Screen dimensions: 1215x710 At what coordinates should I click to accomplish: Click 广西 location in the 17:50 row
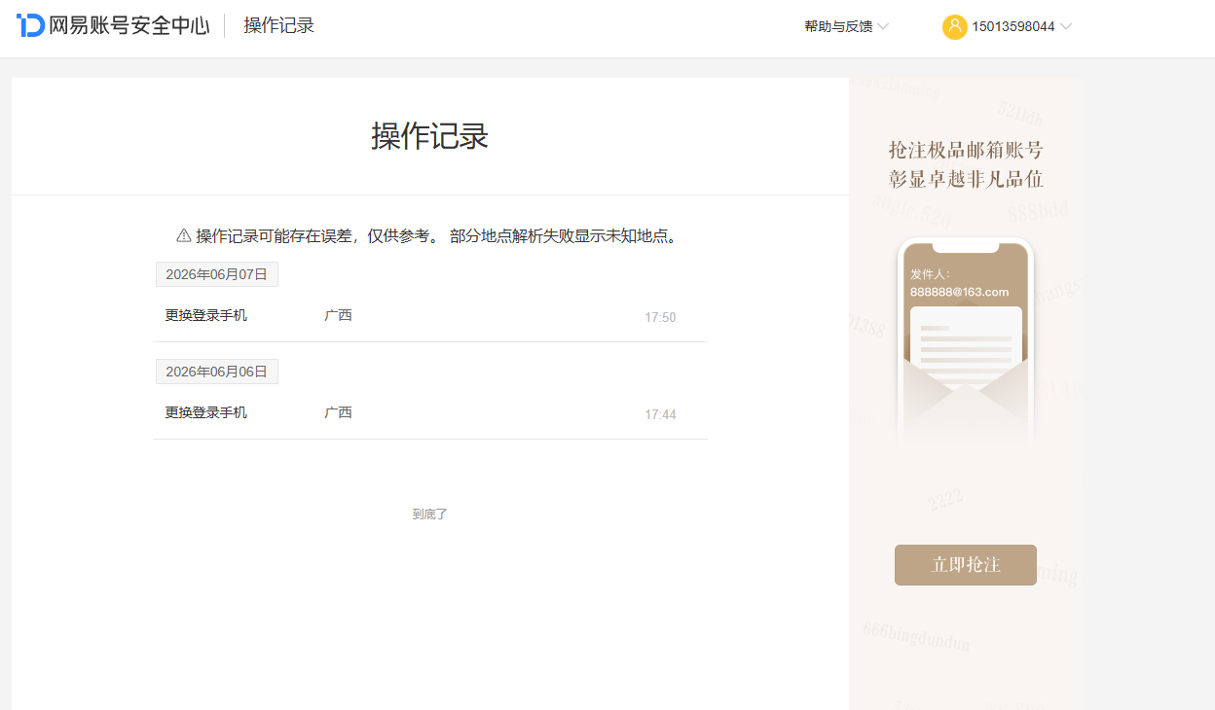coord(338,315)
